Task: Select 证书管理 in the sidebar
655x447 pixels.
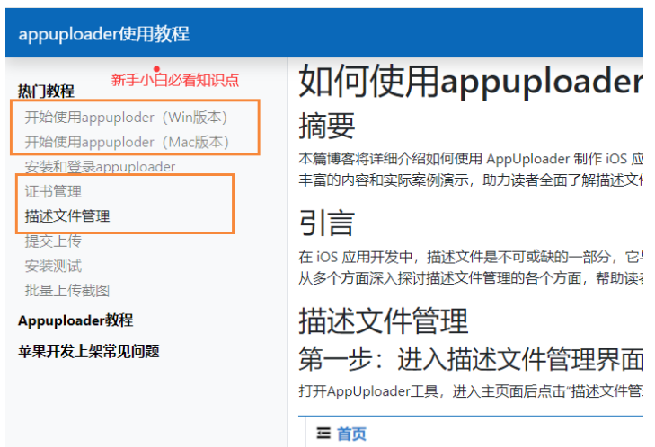Action: (x=53, y=191)
